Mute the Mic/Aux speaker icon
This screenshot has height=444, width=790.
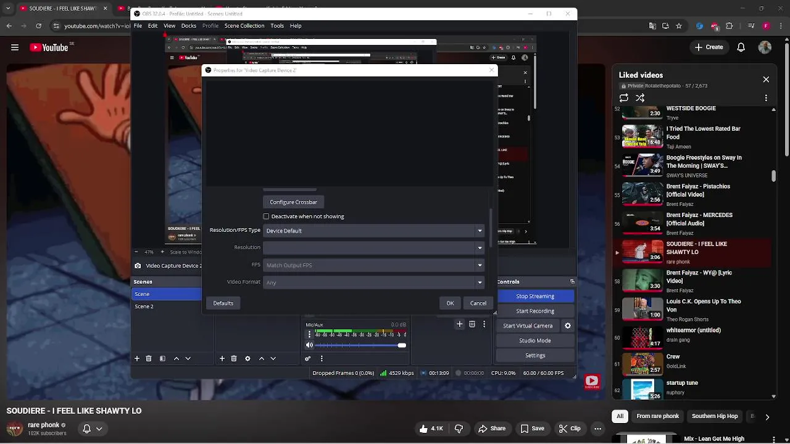310,345
